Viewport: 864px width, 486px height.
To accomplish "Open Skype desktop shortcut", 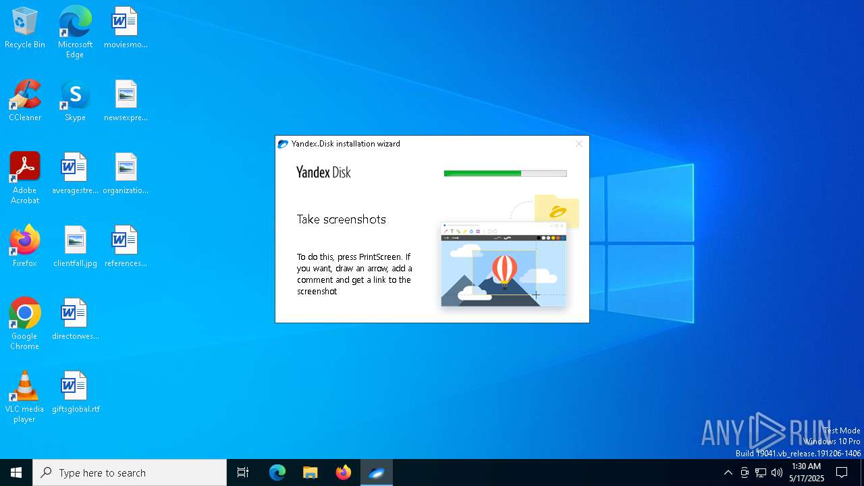I will (x=75, y=101).
